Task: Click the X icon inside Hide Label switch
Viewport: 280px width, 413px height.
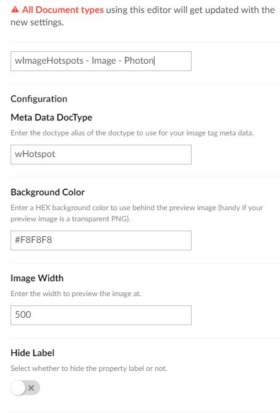Action: click(32, 388)
